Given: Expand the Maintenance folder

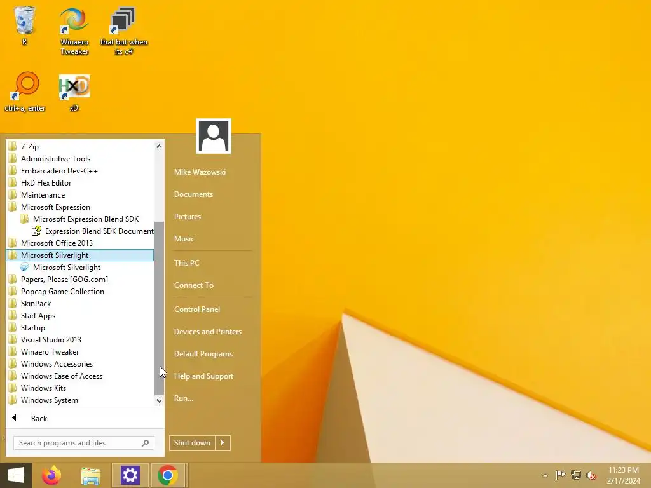Looking at the screenshot, I should click(x=79, y=194).
